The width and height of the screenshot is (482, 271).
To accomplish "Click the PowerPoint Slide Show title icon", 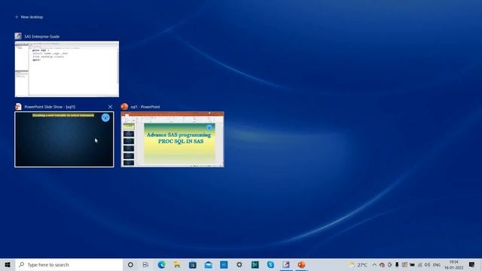I will coord(18,107).
